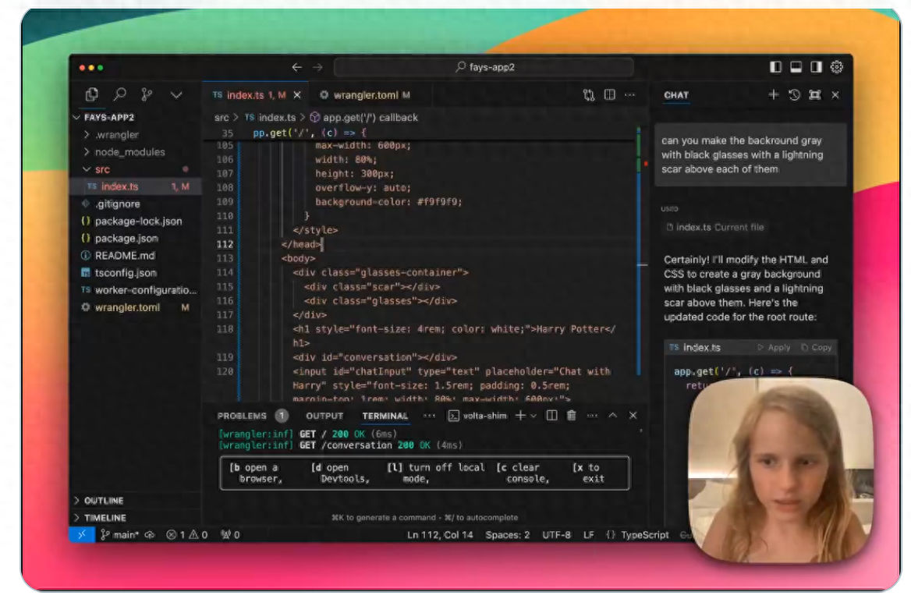Toggle the primary sidebar layout icon

coord(775,67)
